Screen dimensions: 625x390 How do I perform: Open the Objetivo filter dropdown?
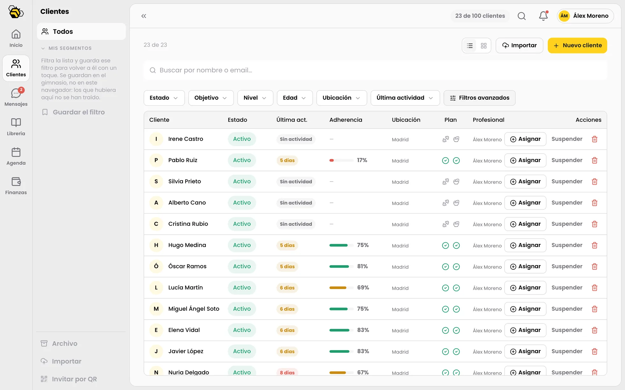[211, 98]
